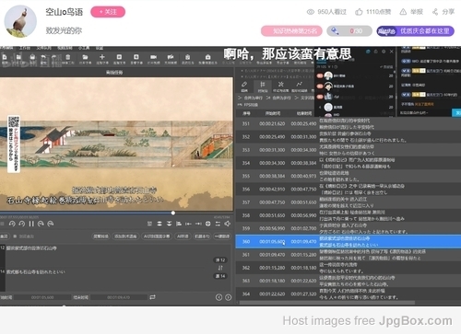
Task: Click the pink 关注 follow button
Action: click(x=108, y=12)
